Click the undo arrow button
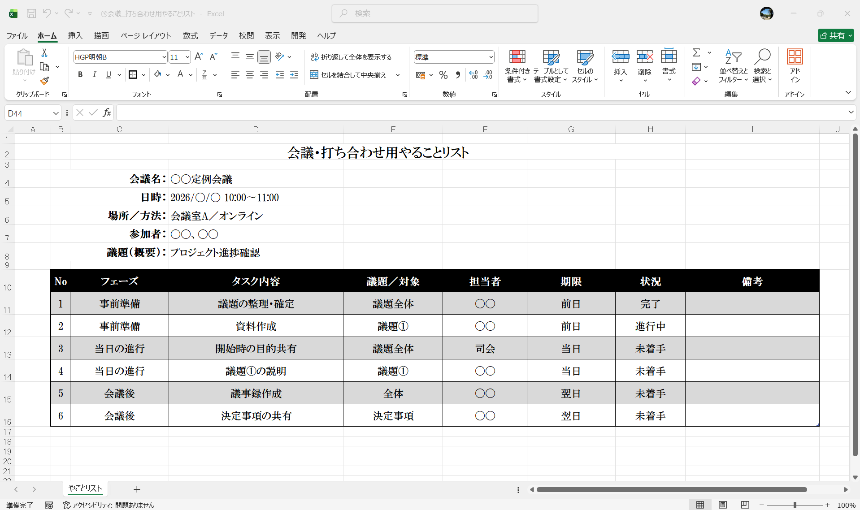The height and width of the screenshot is (510, 860). [x=47, y=13]
